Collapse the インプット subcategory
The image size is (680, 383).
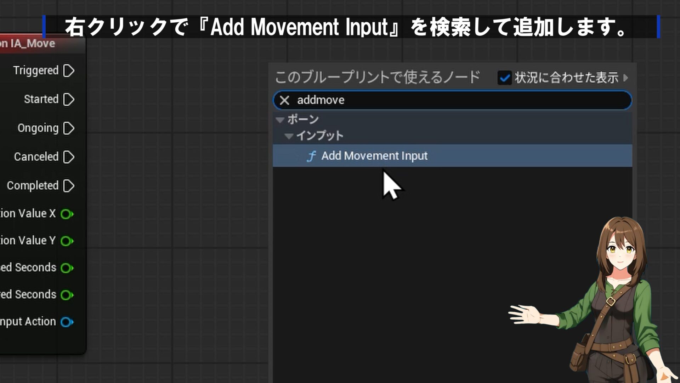pyautogui.click(x=289, y=136)
